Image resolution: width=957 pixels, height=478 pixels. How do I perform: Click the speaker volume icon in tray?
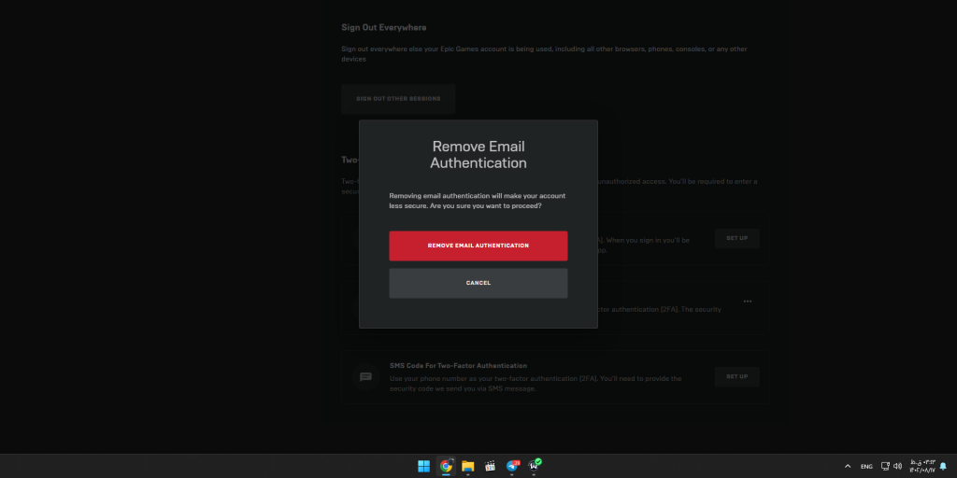897,466
